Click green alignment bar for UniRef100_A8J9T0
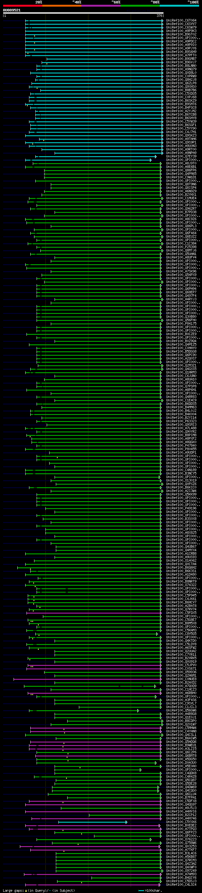The height and width of the screenshot is (893, 202). [97, 163]
